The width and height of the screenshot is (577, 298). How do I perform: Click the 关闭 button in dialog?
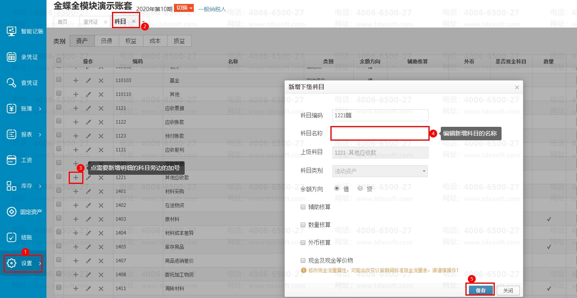508,290
